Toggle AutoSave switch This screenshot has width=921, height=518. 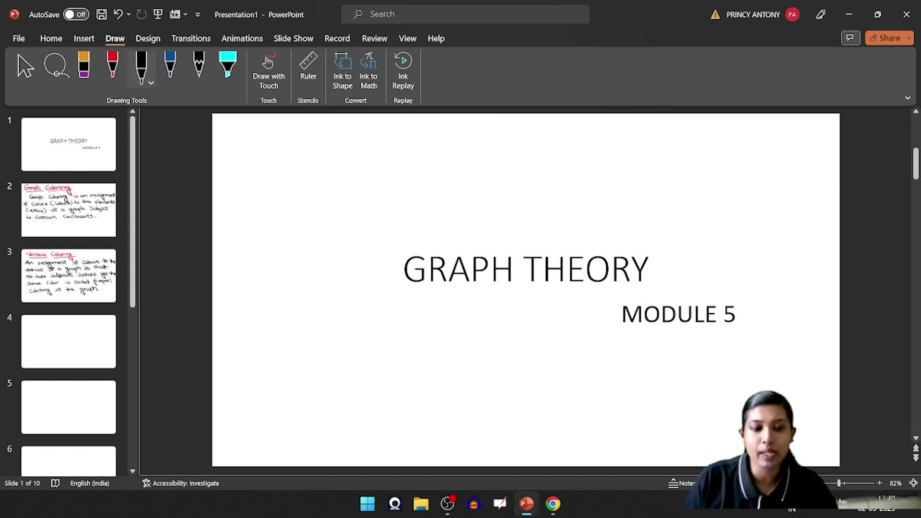pyautogui.click(x=76, y=14)
